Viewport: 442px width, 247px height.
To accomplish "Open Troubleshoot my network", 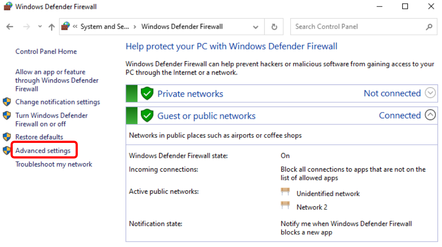I will click(54, 164).
